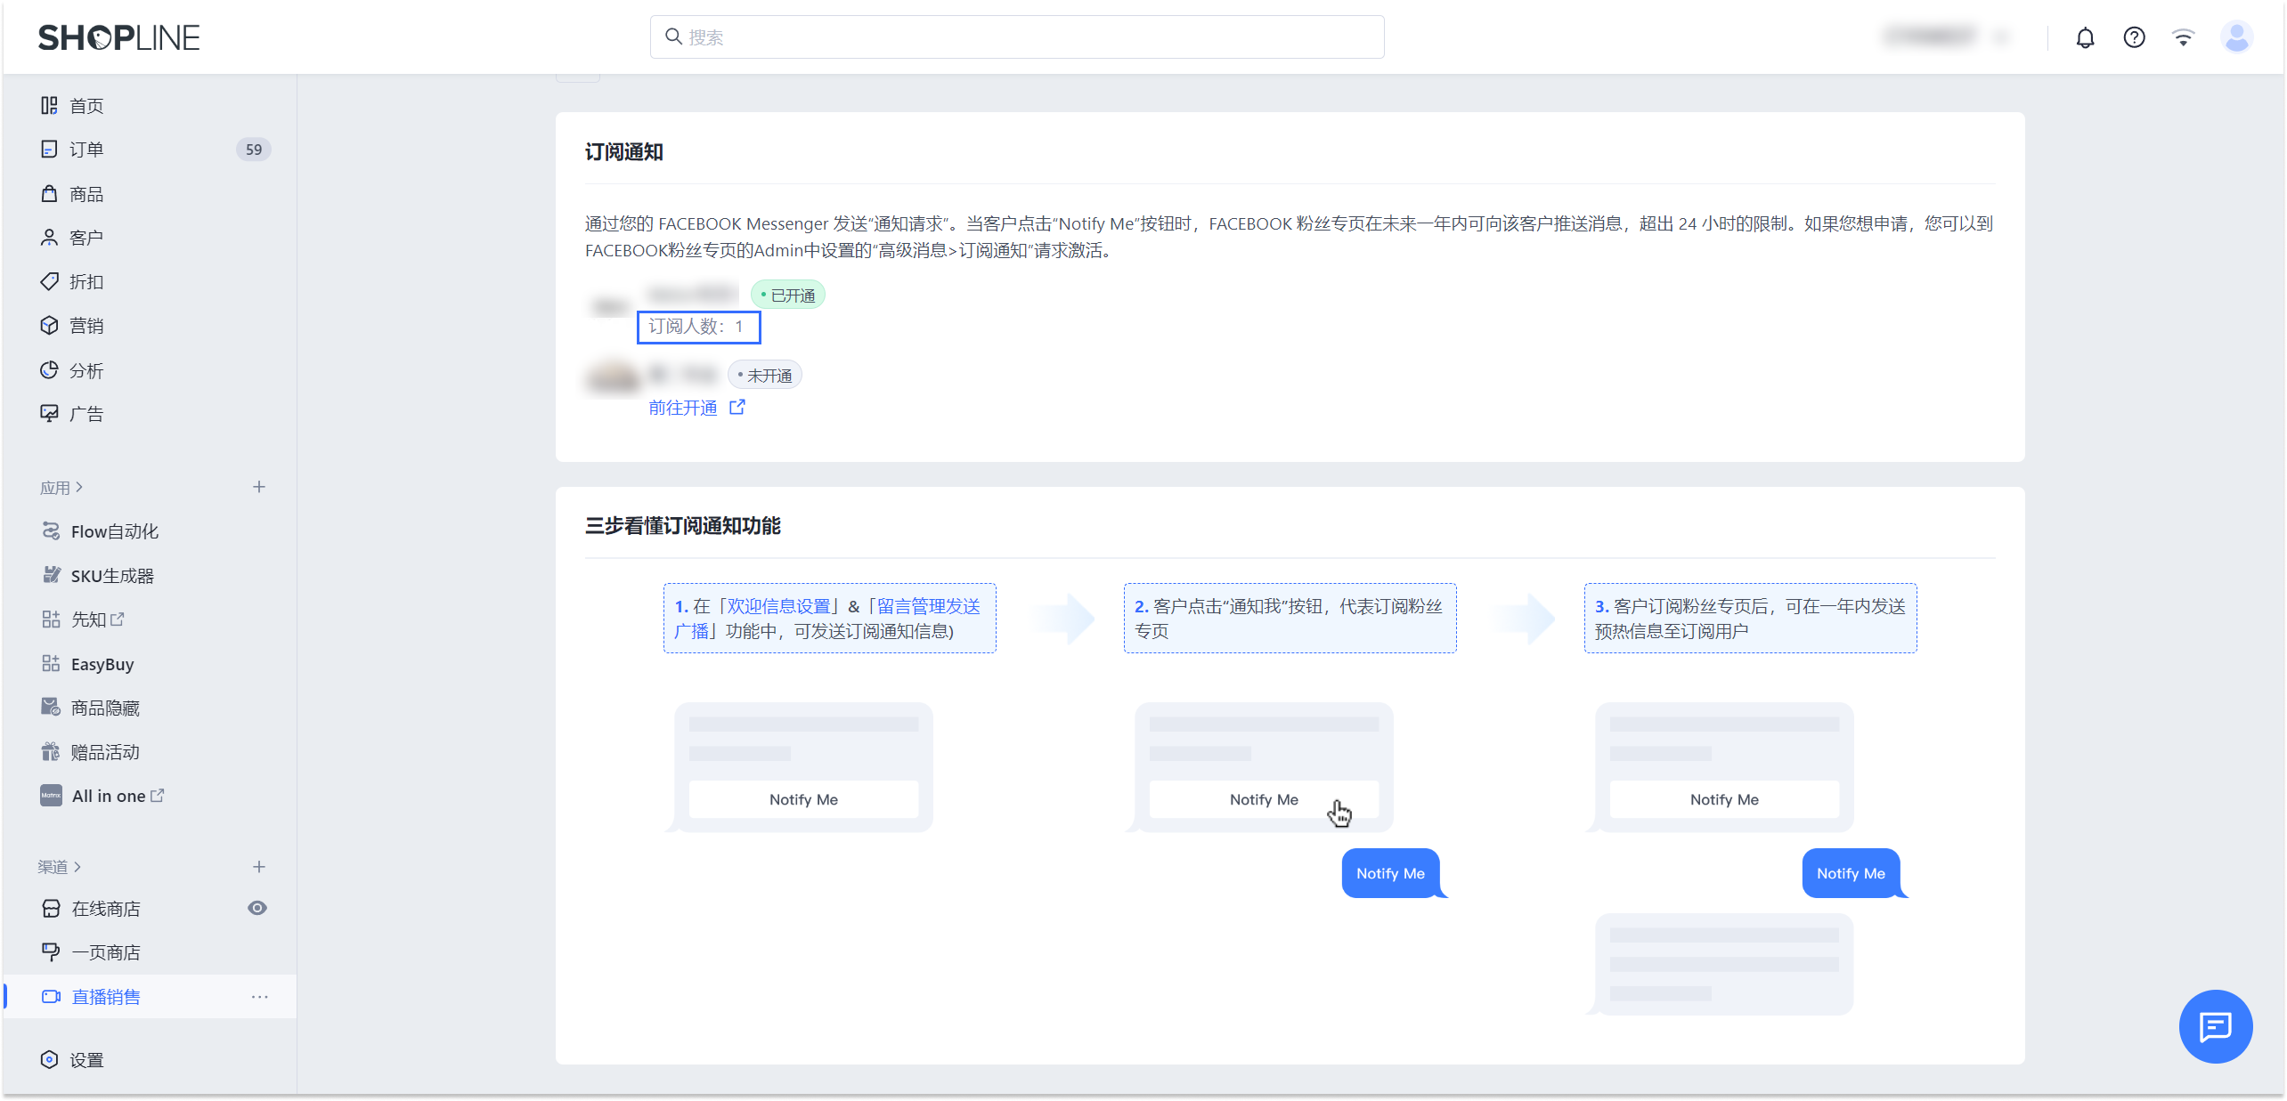Open the floating chat bubble button

click(x=2216, y=1026)
